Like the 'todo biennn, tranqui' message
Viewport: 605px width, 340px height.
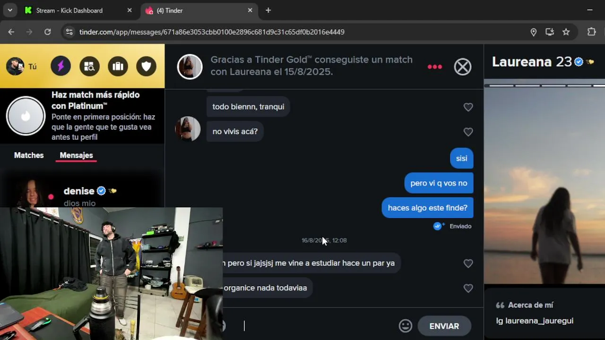coord(468,107)
